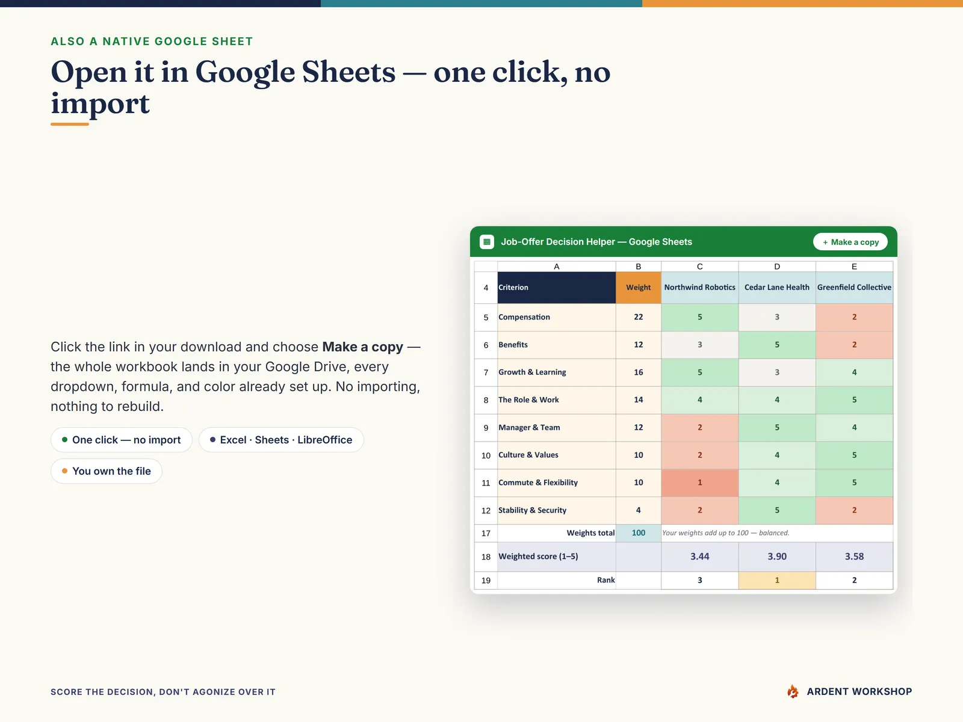Click Cedar Lane's Stability & Security score '5'

pyautogui.click(x=777, y=510)
